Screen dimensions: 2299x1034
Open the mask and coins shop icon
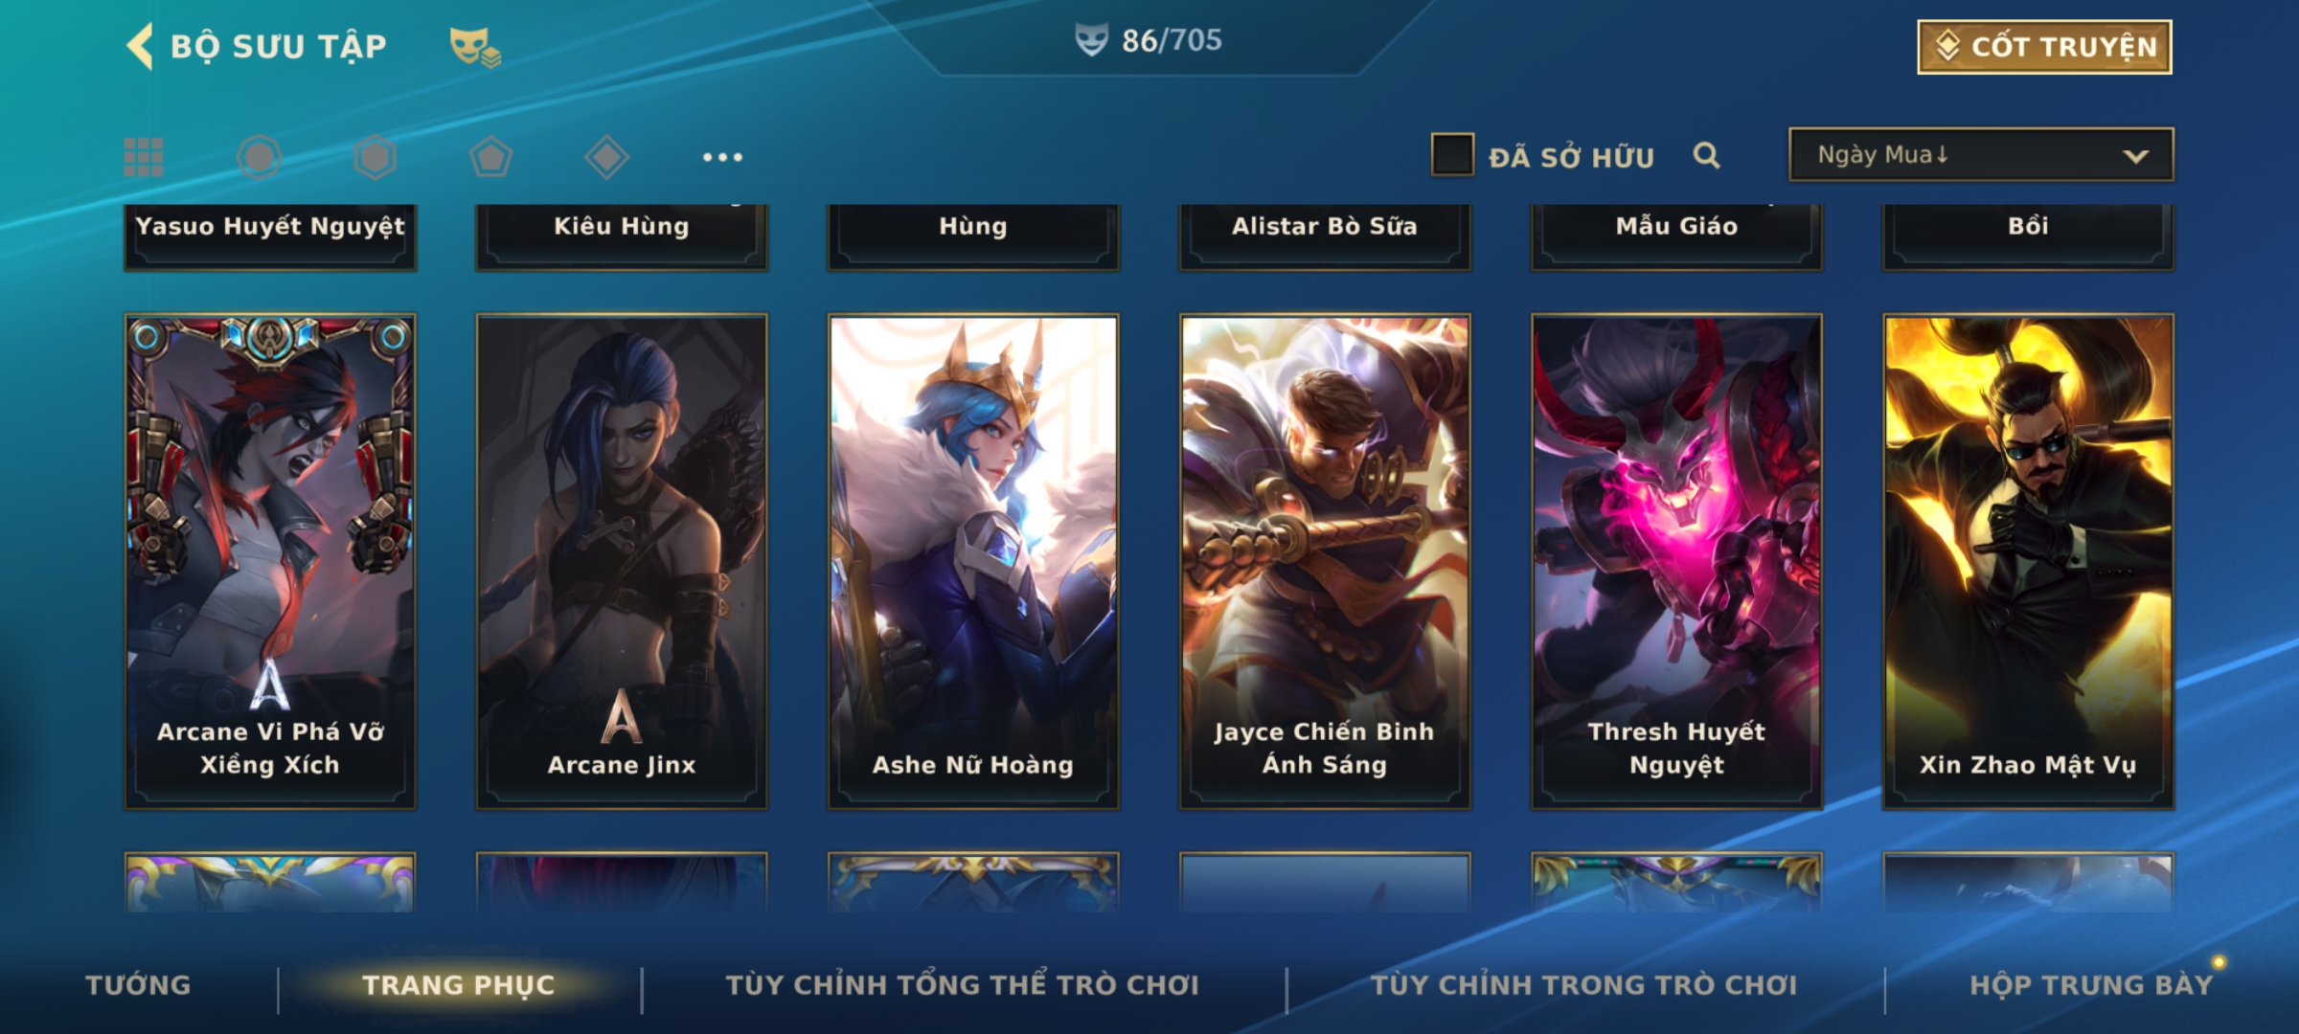point(475,46)
